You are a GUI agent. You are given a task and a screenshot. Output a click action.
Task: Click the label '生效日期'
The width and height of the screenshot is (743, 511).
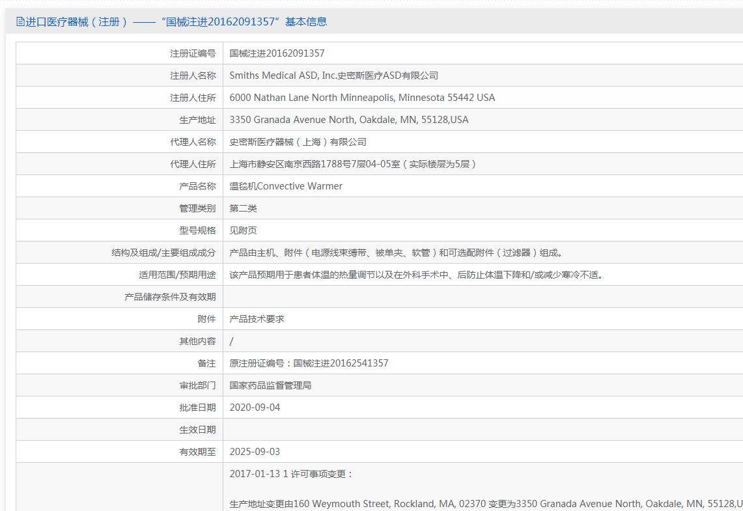(197, 430)
